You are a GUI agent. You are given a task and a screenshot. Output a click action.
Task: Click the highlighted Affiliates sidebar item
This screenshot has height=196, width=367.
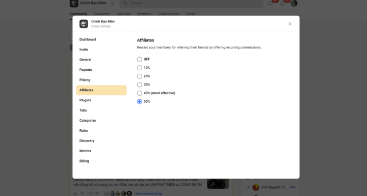[x=101, y=90]
